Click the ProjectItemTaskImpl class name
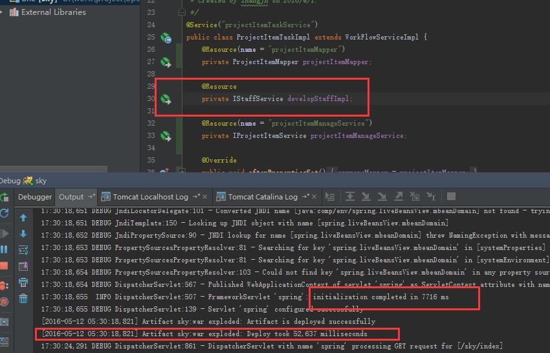This screenshot has width=550, height=353. tap(273, 37)
